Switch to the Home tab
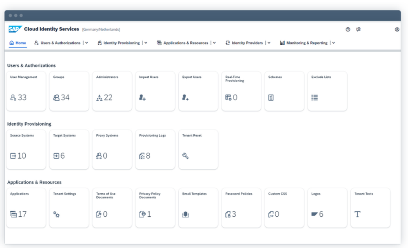 (x=18, y=42)
